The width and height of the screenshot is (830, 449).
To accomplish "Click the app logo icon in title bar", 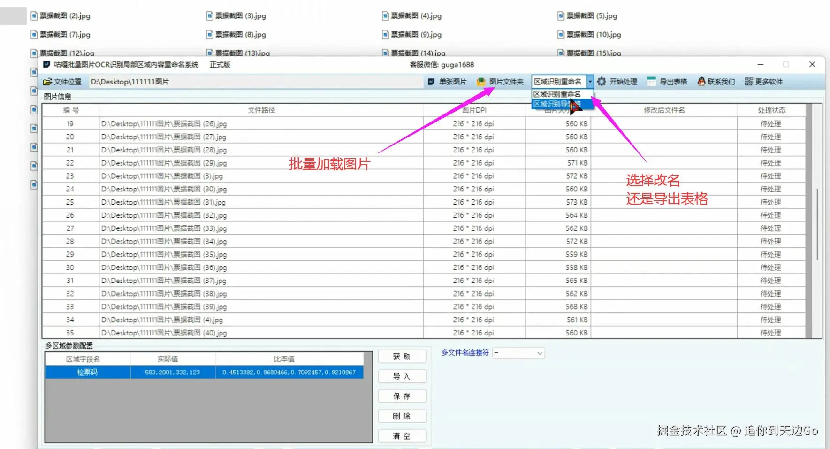I will click(47, 64).
